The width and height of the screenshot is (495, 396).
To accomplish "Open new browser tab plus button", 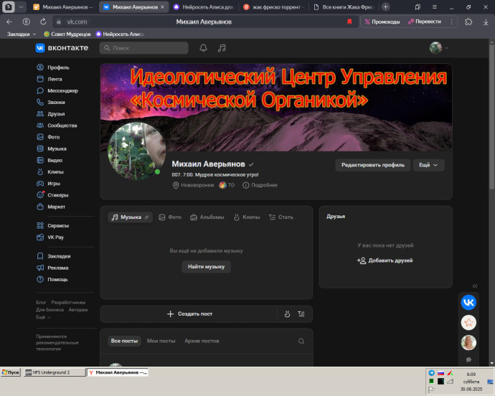I will click(385, 7).
